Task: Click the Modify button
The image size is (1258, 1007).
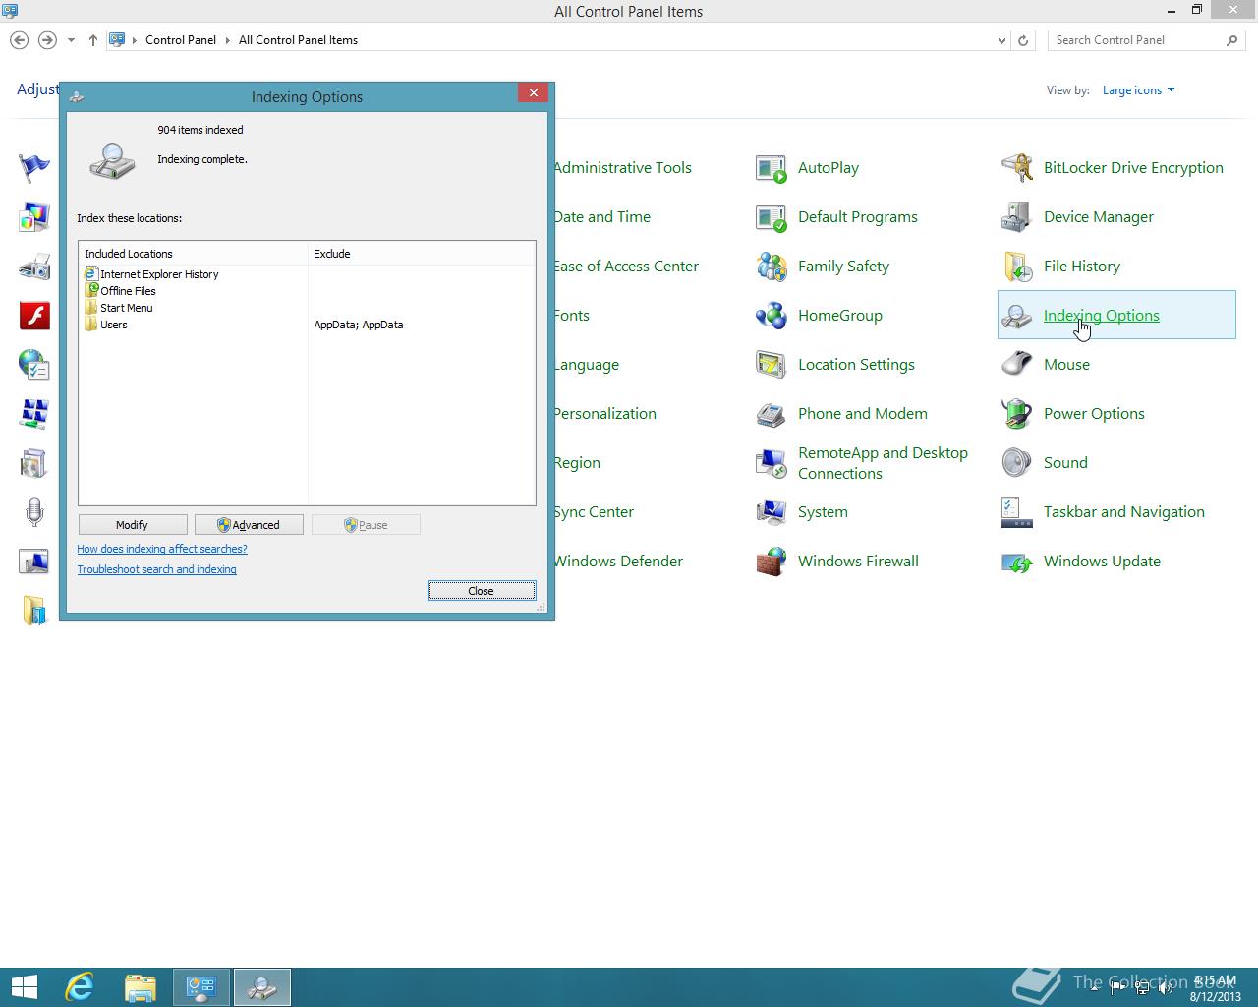Action: [x=132, y=525]
